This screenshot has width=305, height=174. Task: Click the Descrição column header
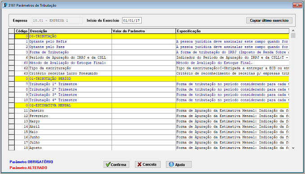click(x=70, y=31)
